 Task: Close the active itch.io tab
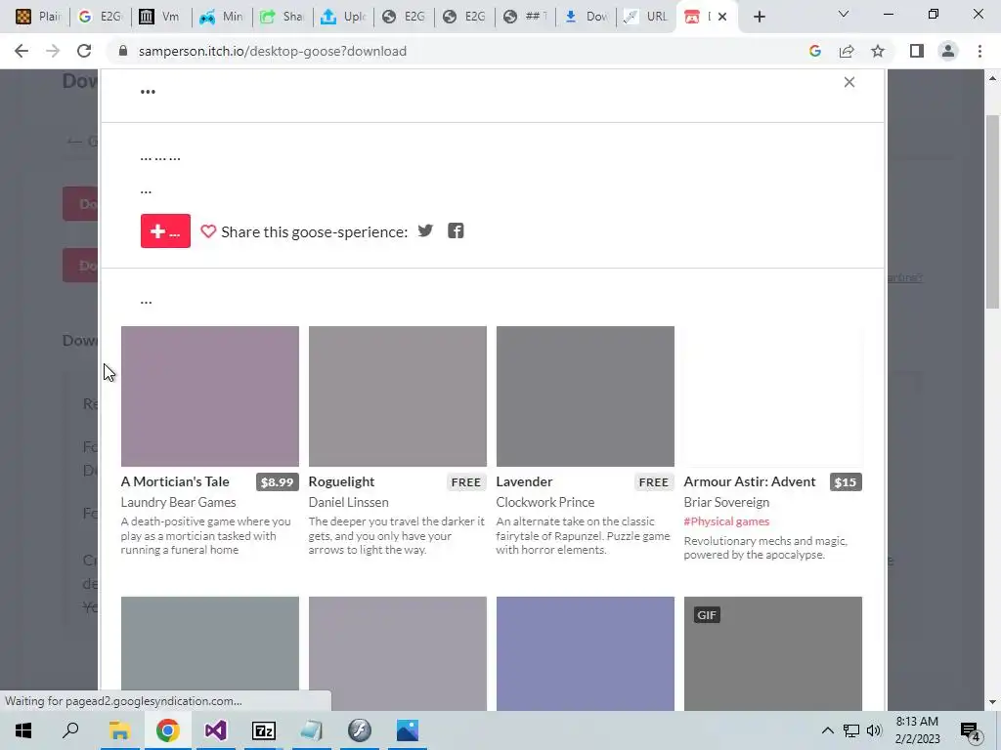coord(722,17)
